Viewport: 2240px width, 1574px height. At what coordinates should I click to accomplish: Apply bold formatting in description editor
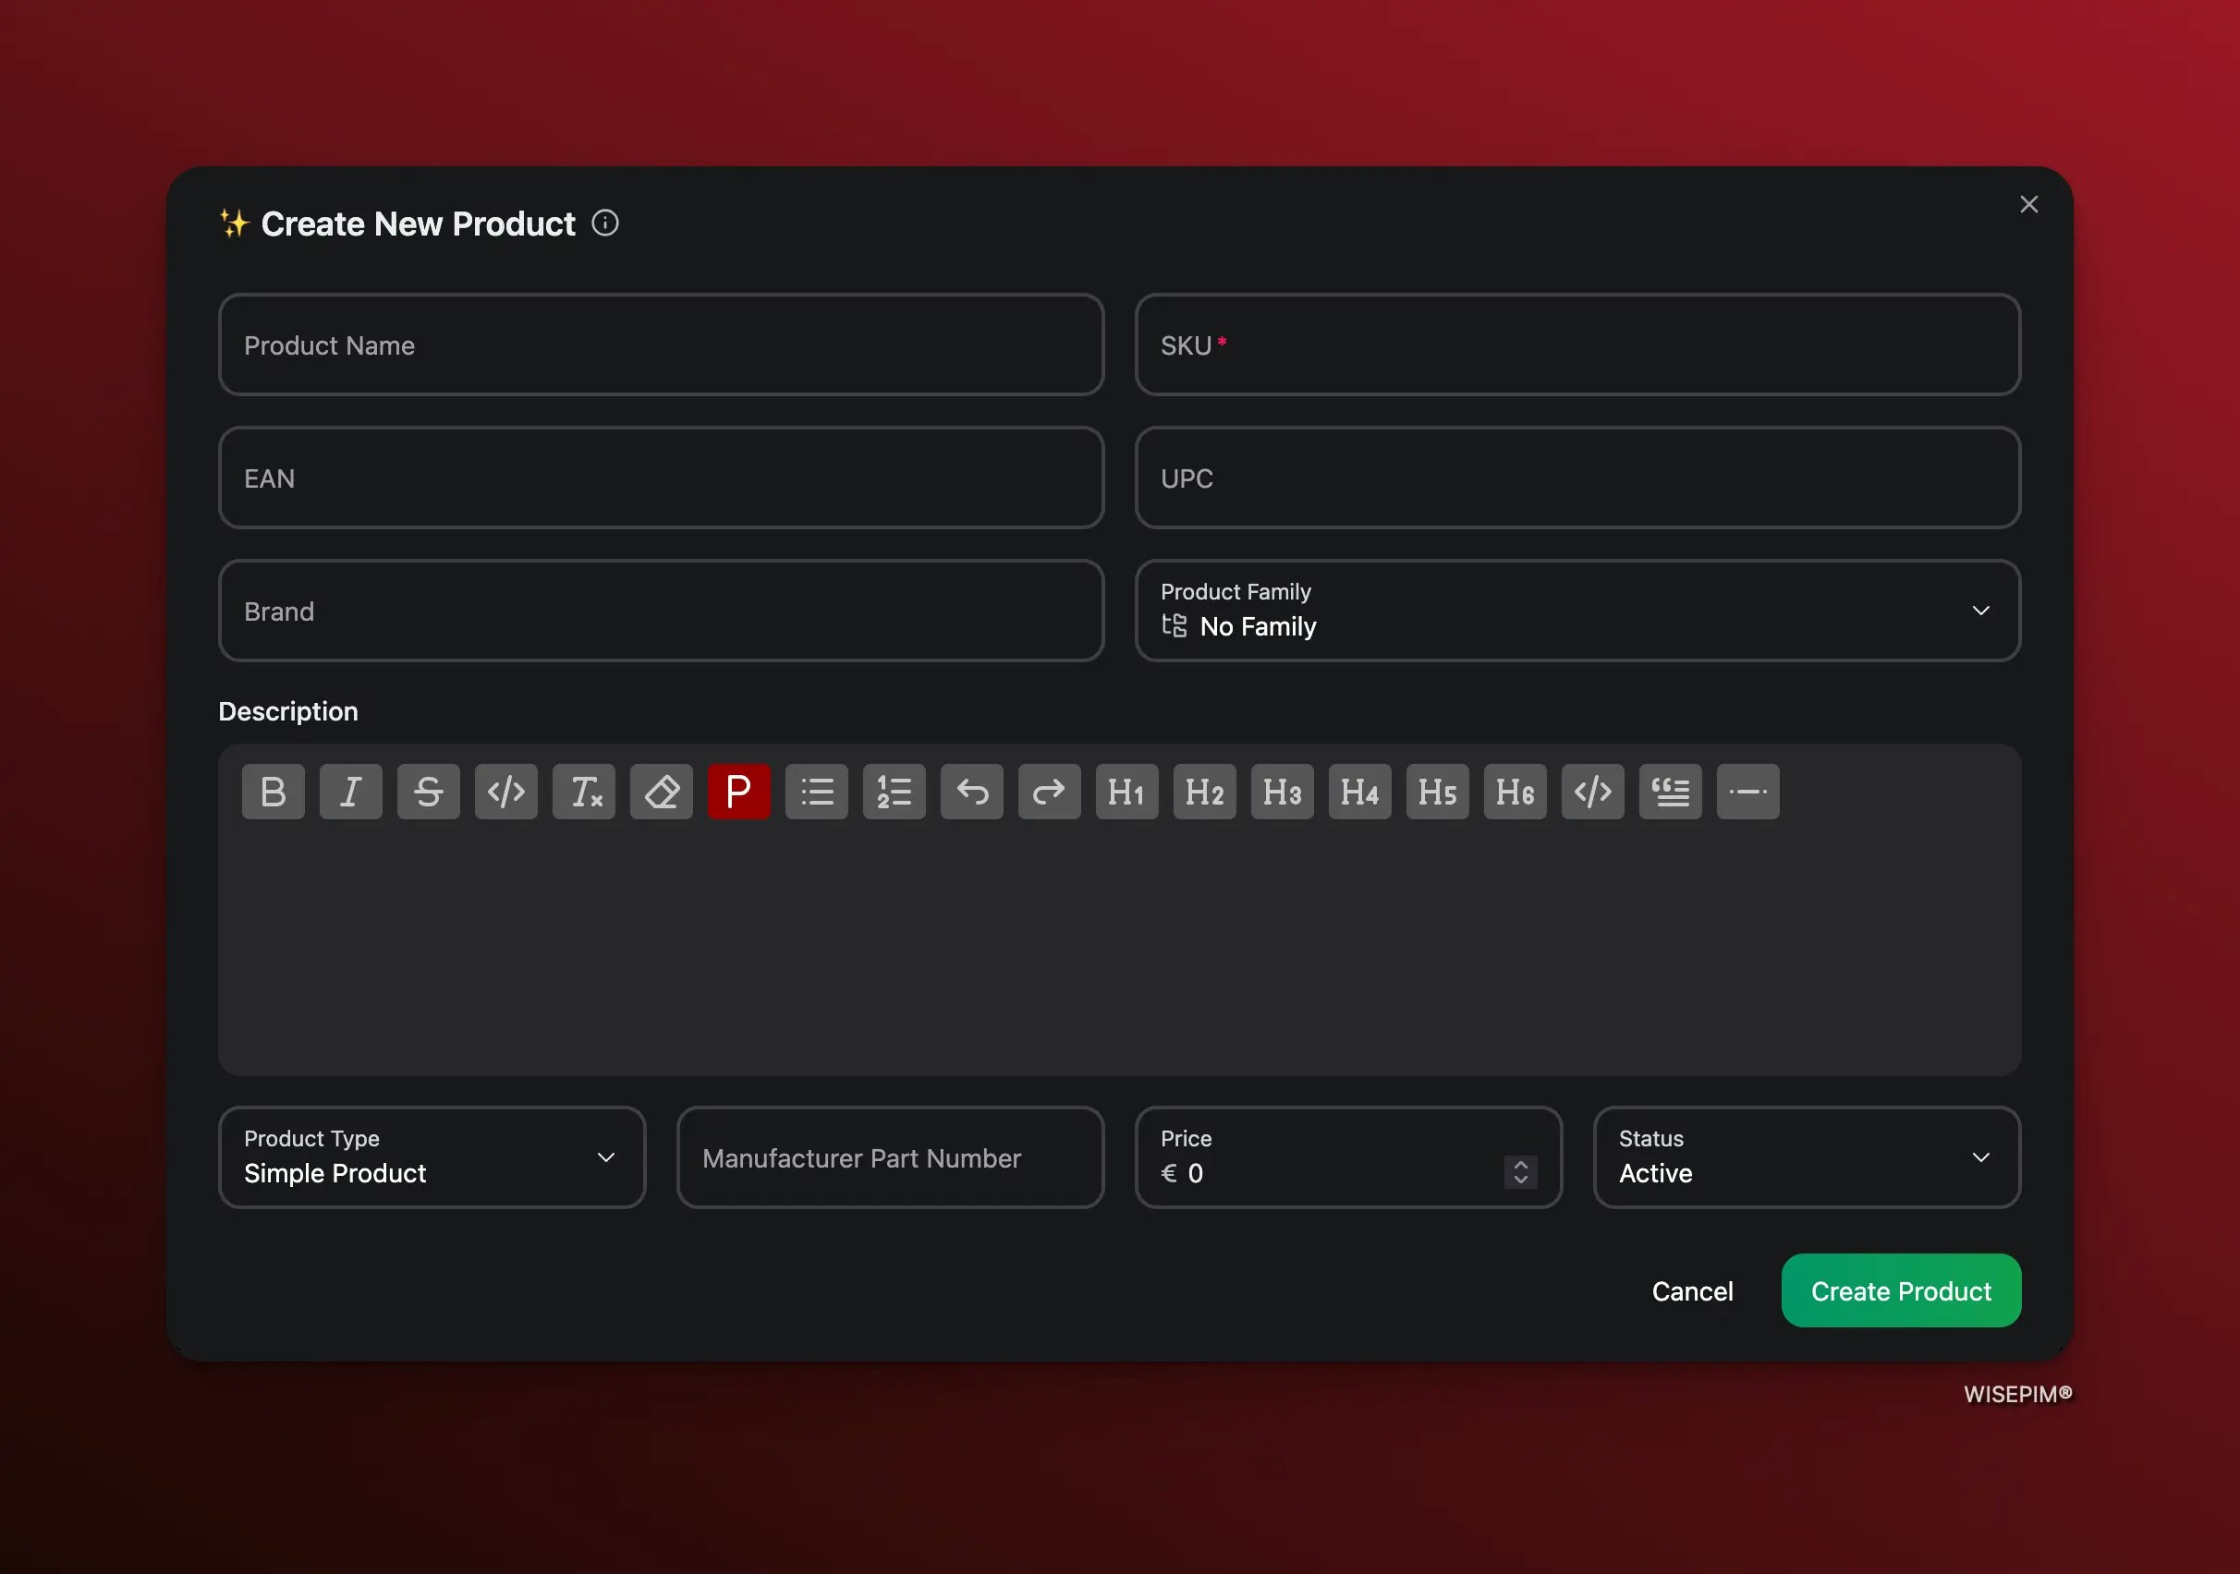274,792
